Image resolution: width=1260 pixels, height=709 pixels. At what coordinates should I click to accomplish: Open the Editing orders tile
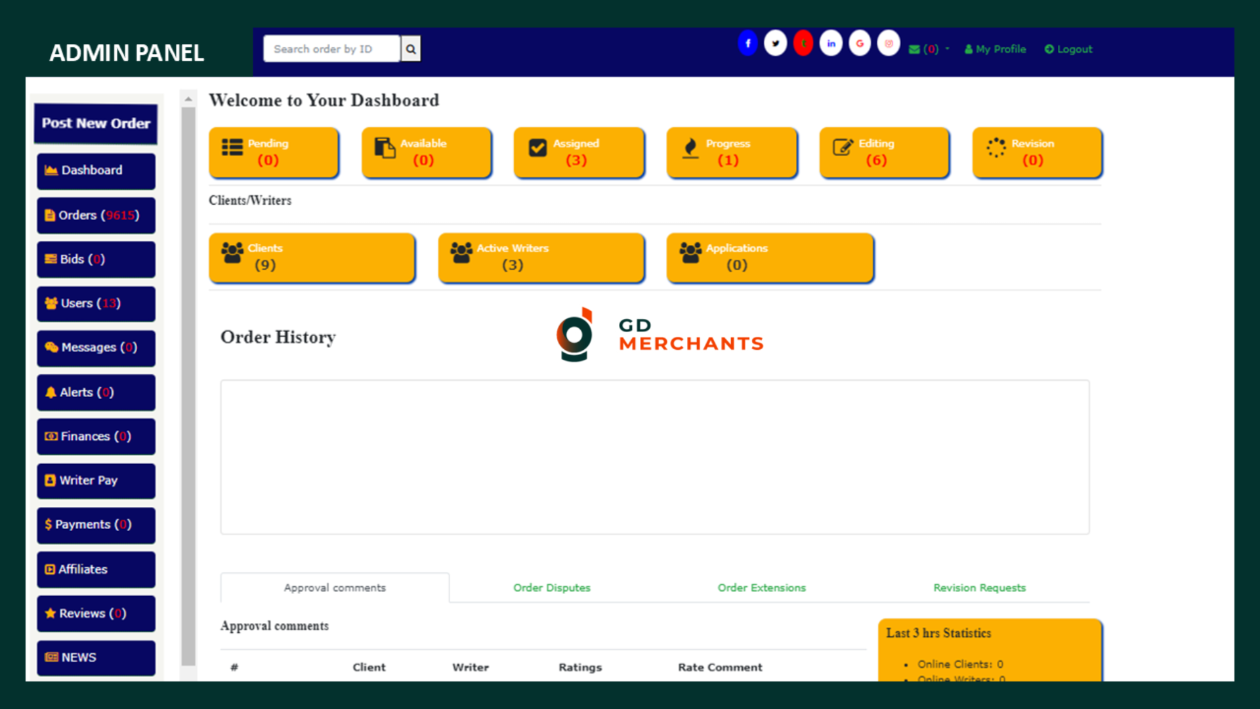883,152
